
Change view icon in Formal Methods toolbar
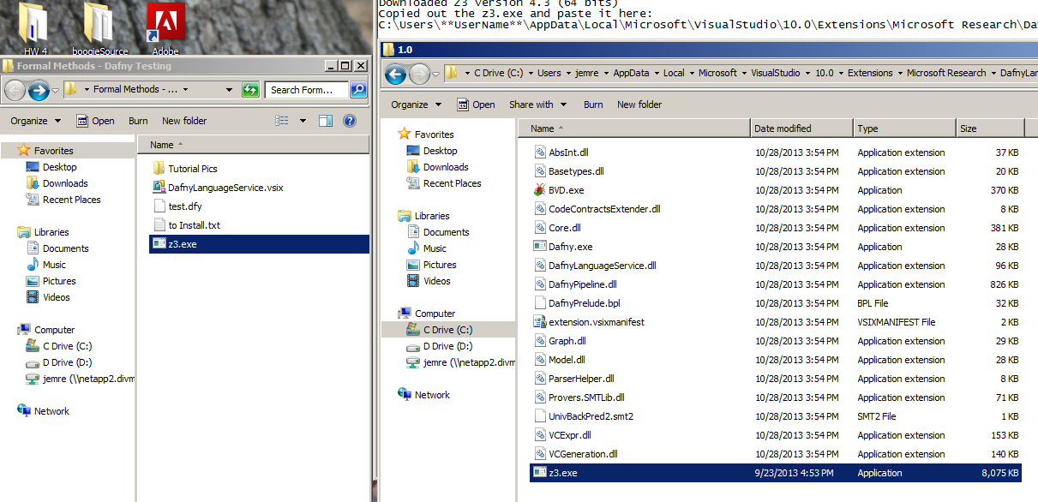click(282, 121)
